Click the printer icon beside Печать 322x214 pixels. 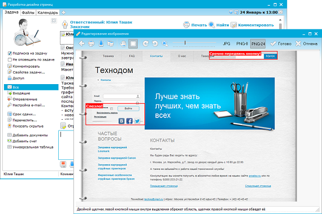(x=186, y=25)
